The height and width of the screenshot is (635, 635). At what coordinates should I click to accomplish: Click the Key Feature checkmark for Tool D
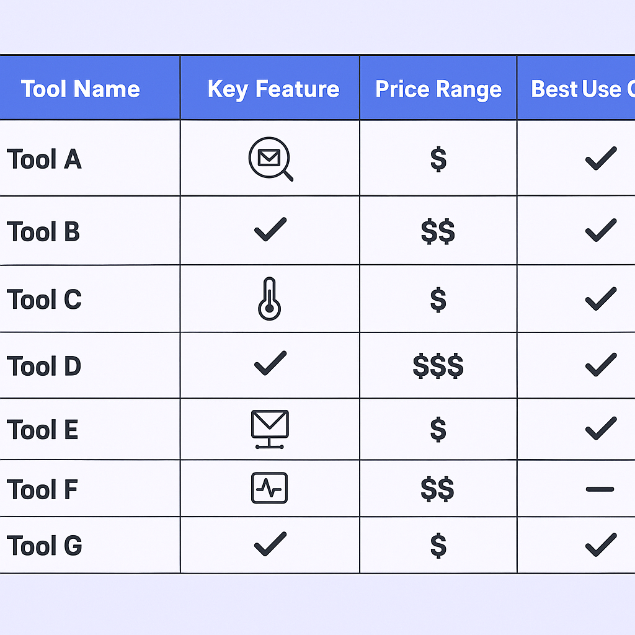270,363
